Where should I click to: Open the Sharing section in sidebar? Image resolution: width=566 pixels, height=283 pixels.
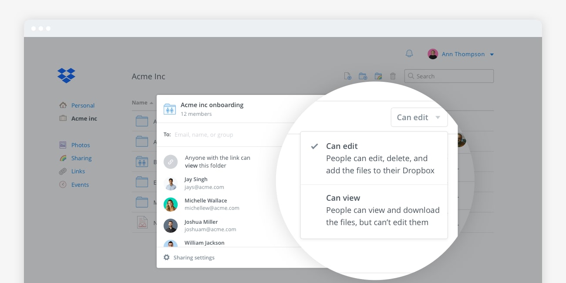[x=81, y=158]
